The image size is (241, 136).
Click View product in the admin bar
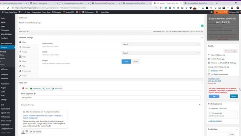pyautogui.click(x=36, y=12)
